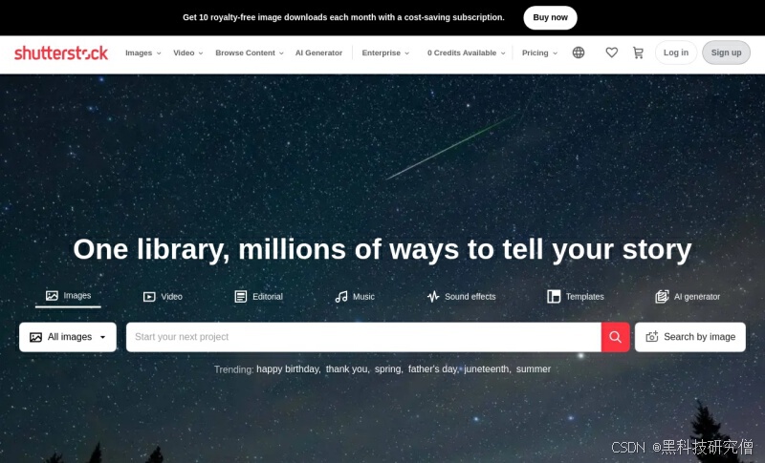Open the Pricing dropdown menu

coord(539,53)
